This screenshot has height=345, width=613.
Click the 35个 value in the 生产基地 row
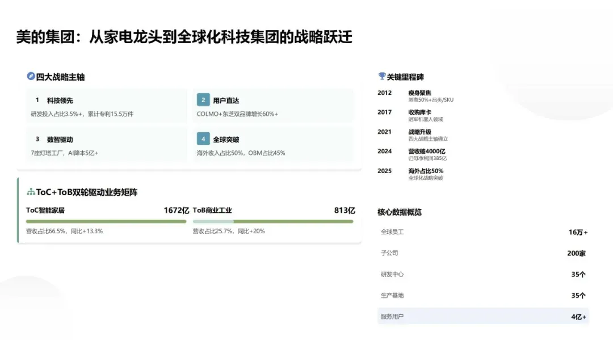(578, 296)
